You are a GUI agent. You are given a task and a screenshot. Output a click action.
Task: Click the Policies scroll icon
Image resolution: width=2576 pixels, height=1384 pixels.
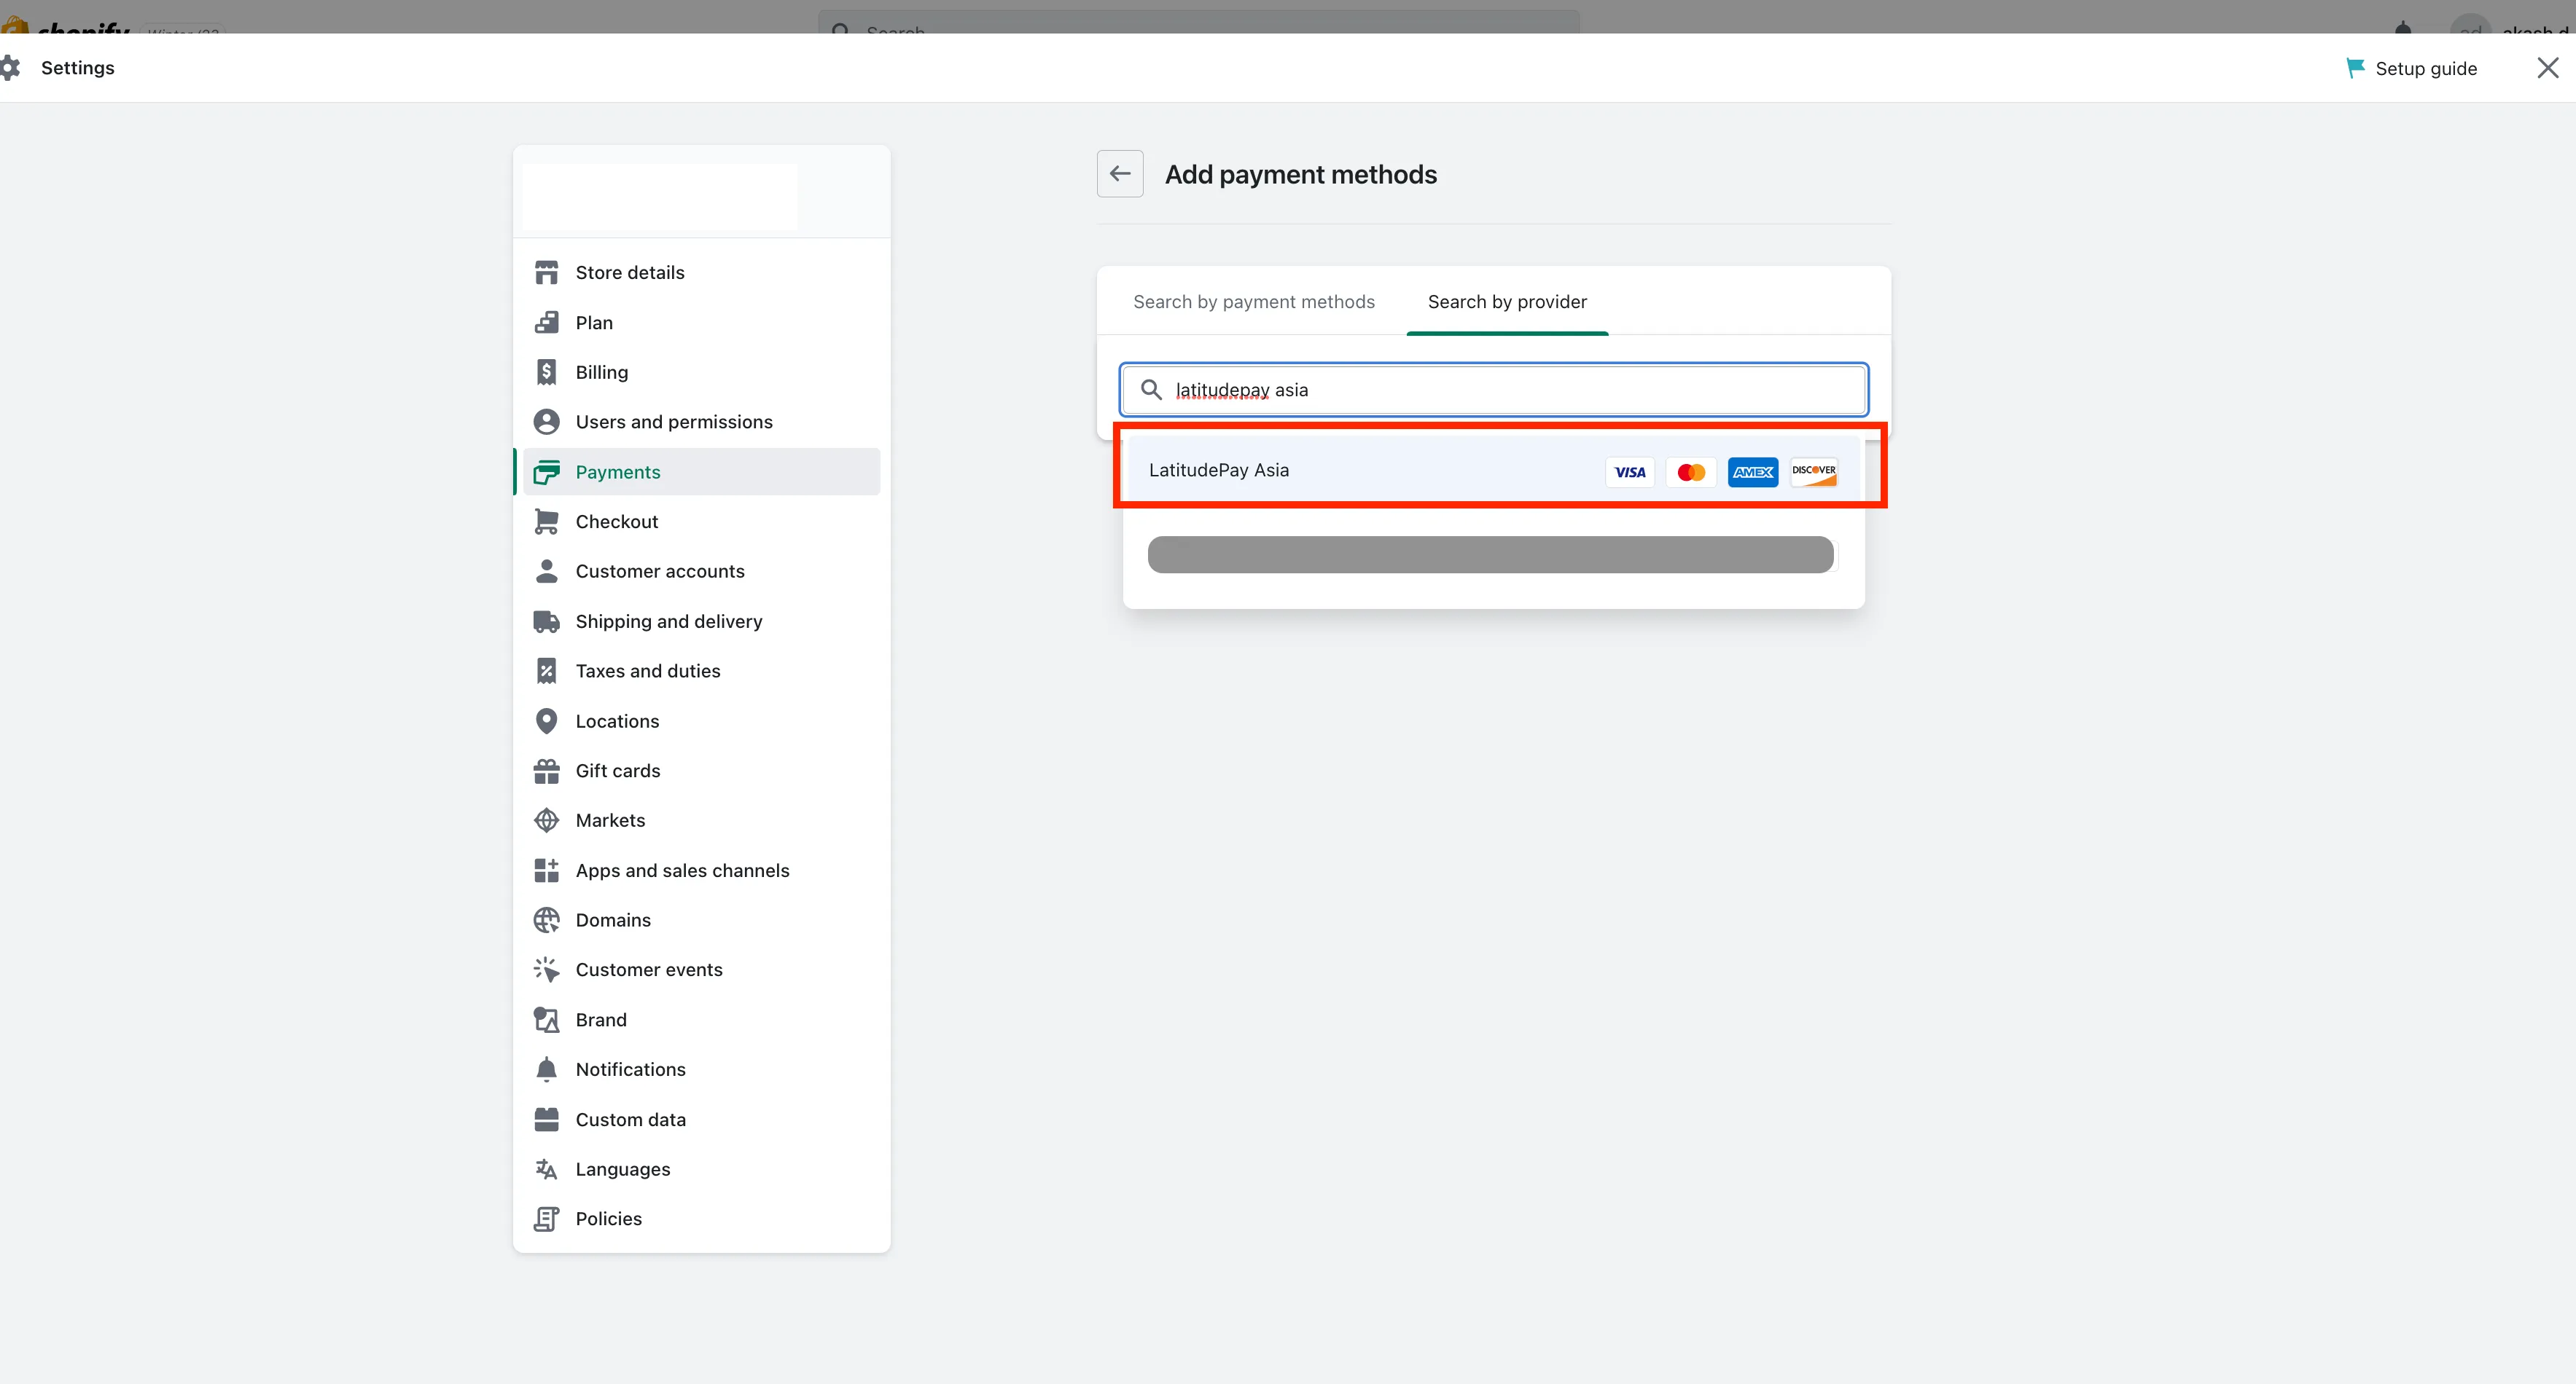pos(546,1219)
